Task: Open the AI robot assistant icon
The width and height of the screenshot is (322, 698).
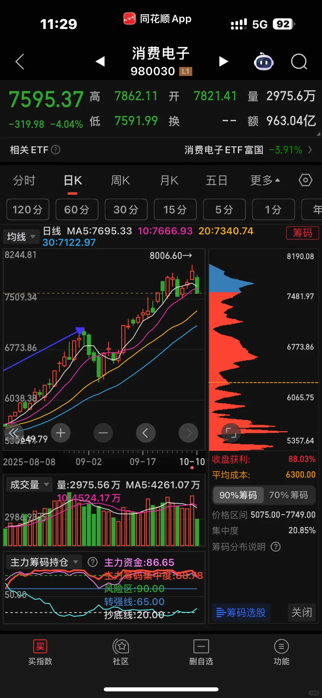Action: click(263, 61)
